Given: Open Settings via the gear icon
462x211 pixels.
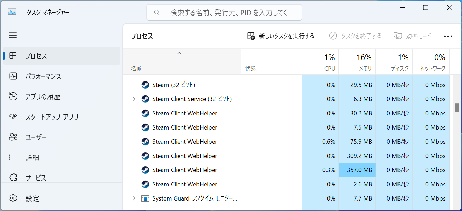Looking at the screenshot, I should [x=13, y=198].
